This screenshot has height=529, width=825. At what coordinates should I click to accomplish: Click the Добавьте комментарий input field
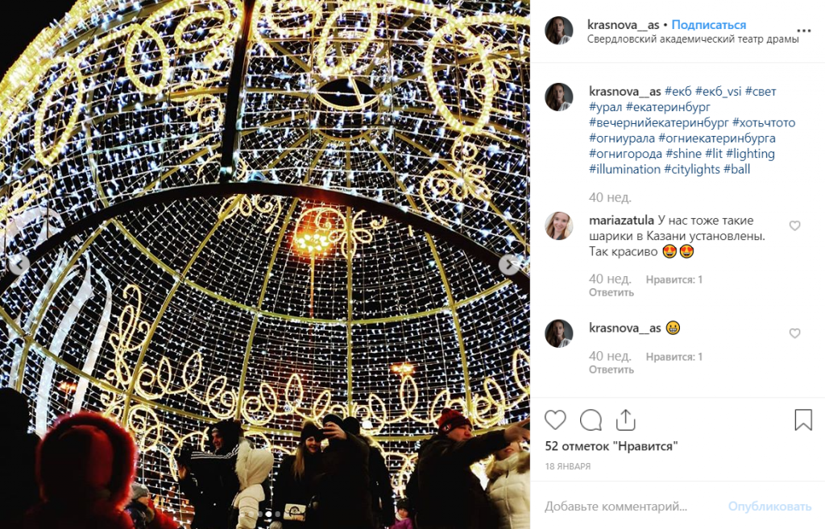(632, 506)
